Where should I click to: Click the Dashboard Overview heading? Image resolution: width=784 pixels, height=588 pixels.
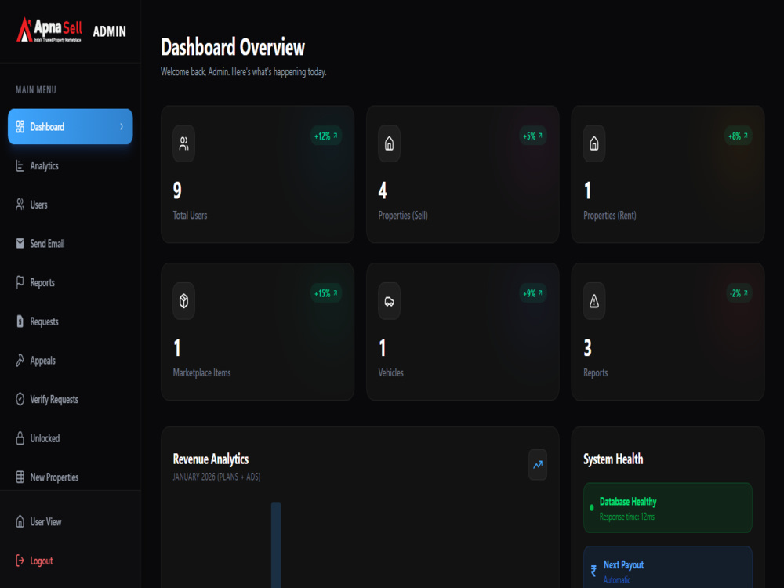point(233,47)
